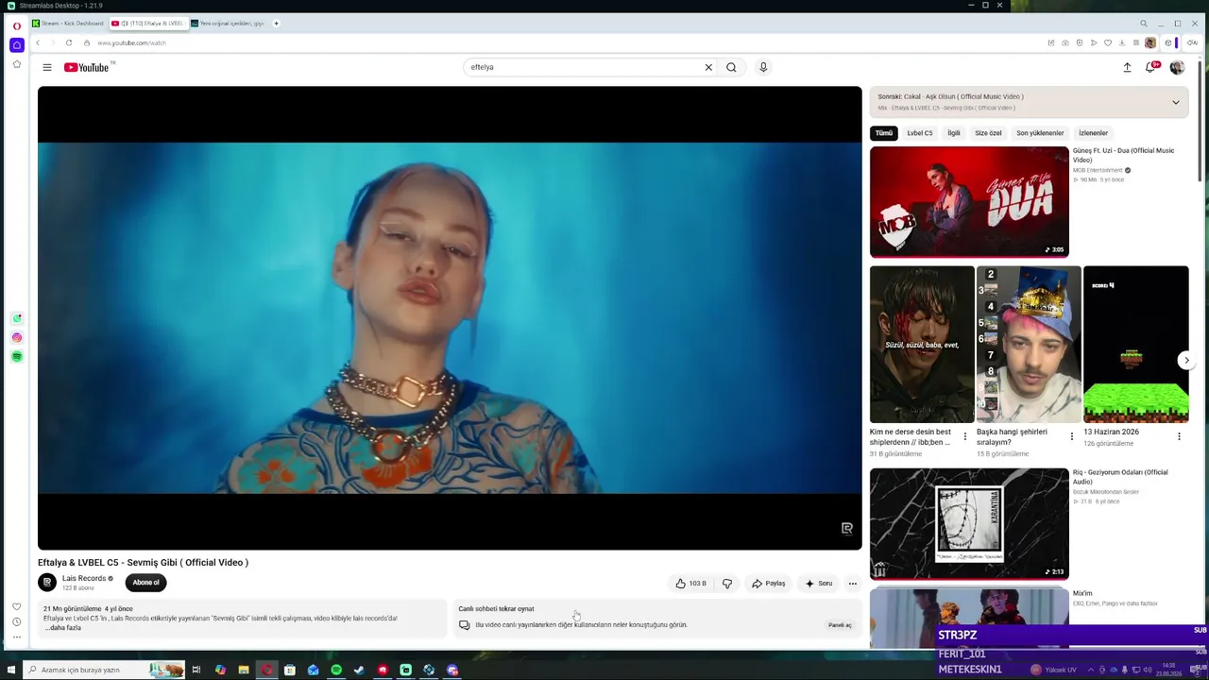Open the Başka hangi şehirleri short thumbnail

(x=1029, y=345)
